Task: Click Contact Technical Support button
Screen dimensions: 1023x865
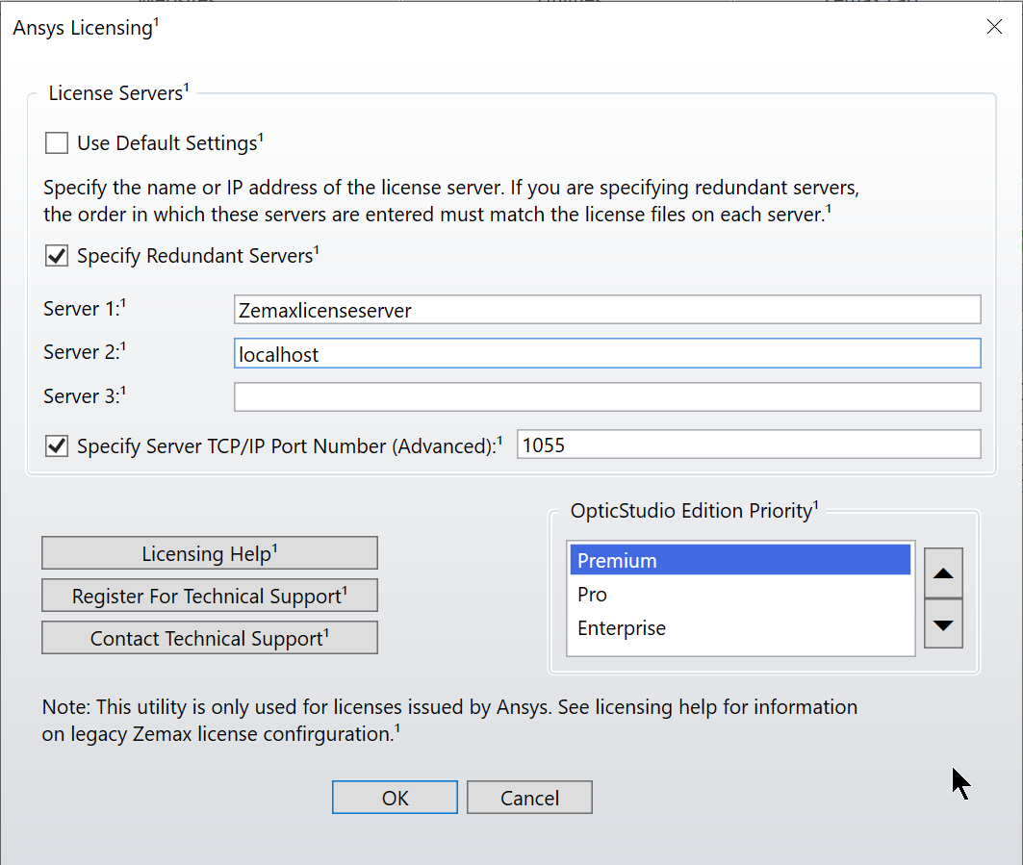Action: click(x=210, y=638)
